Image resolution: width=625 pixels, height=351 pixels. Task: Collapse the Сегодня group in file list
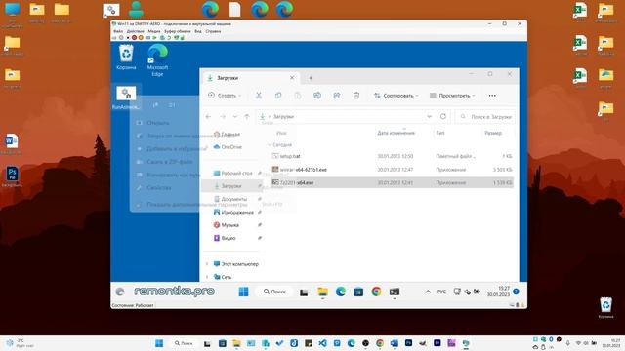[270, 145]
